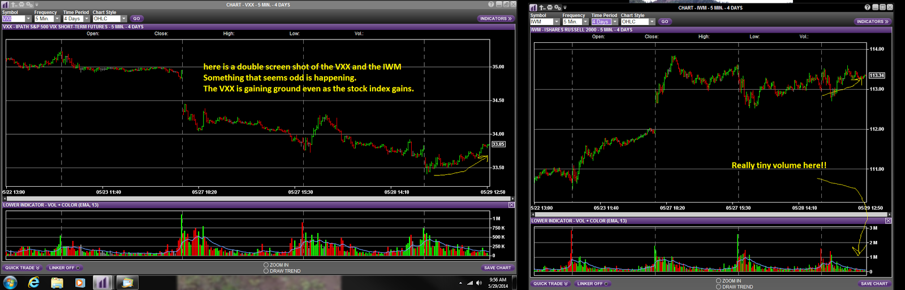Click SAVE CHART button under IWM chart
The width and height of the screenshot is (905, 290).
874,284
